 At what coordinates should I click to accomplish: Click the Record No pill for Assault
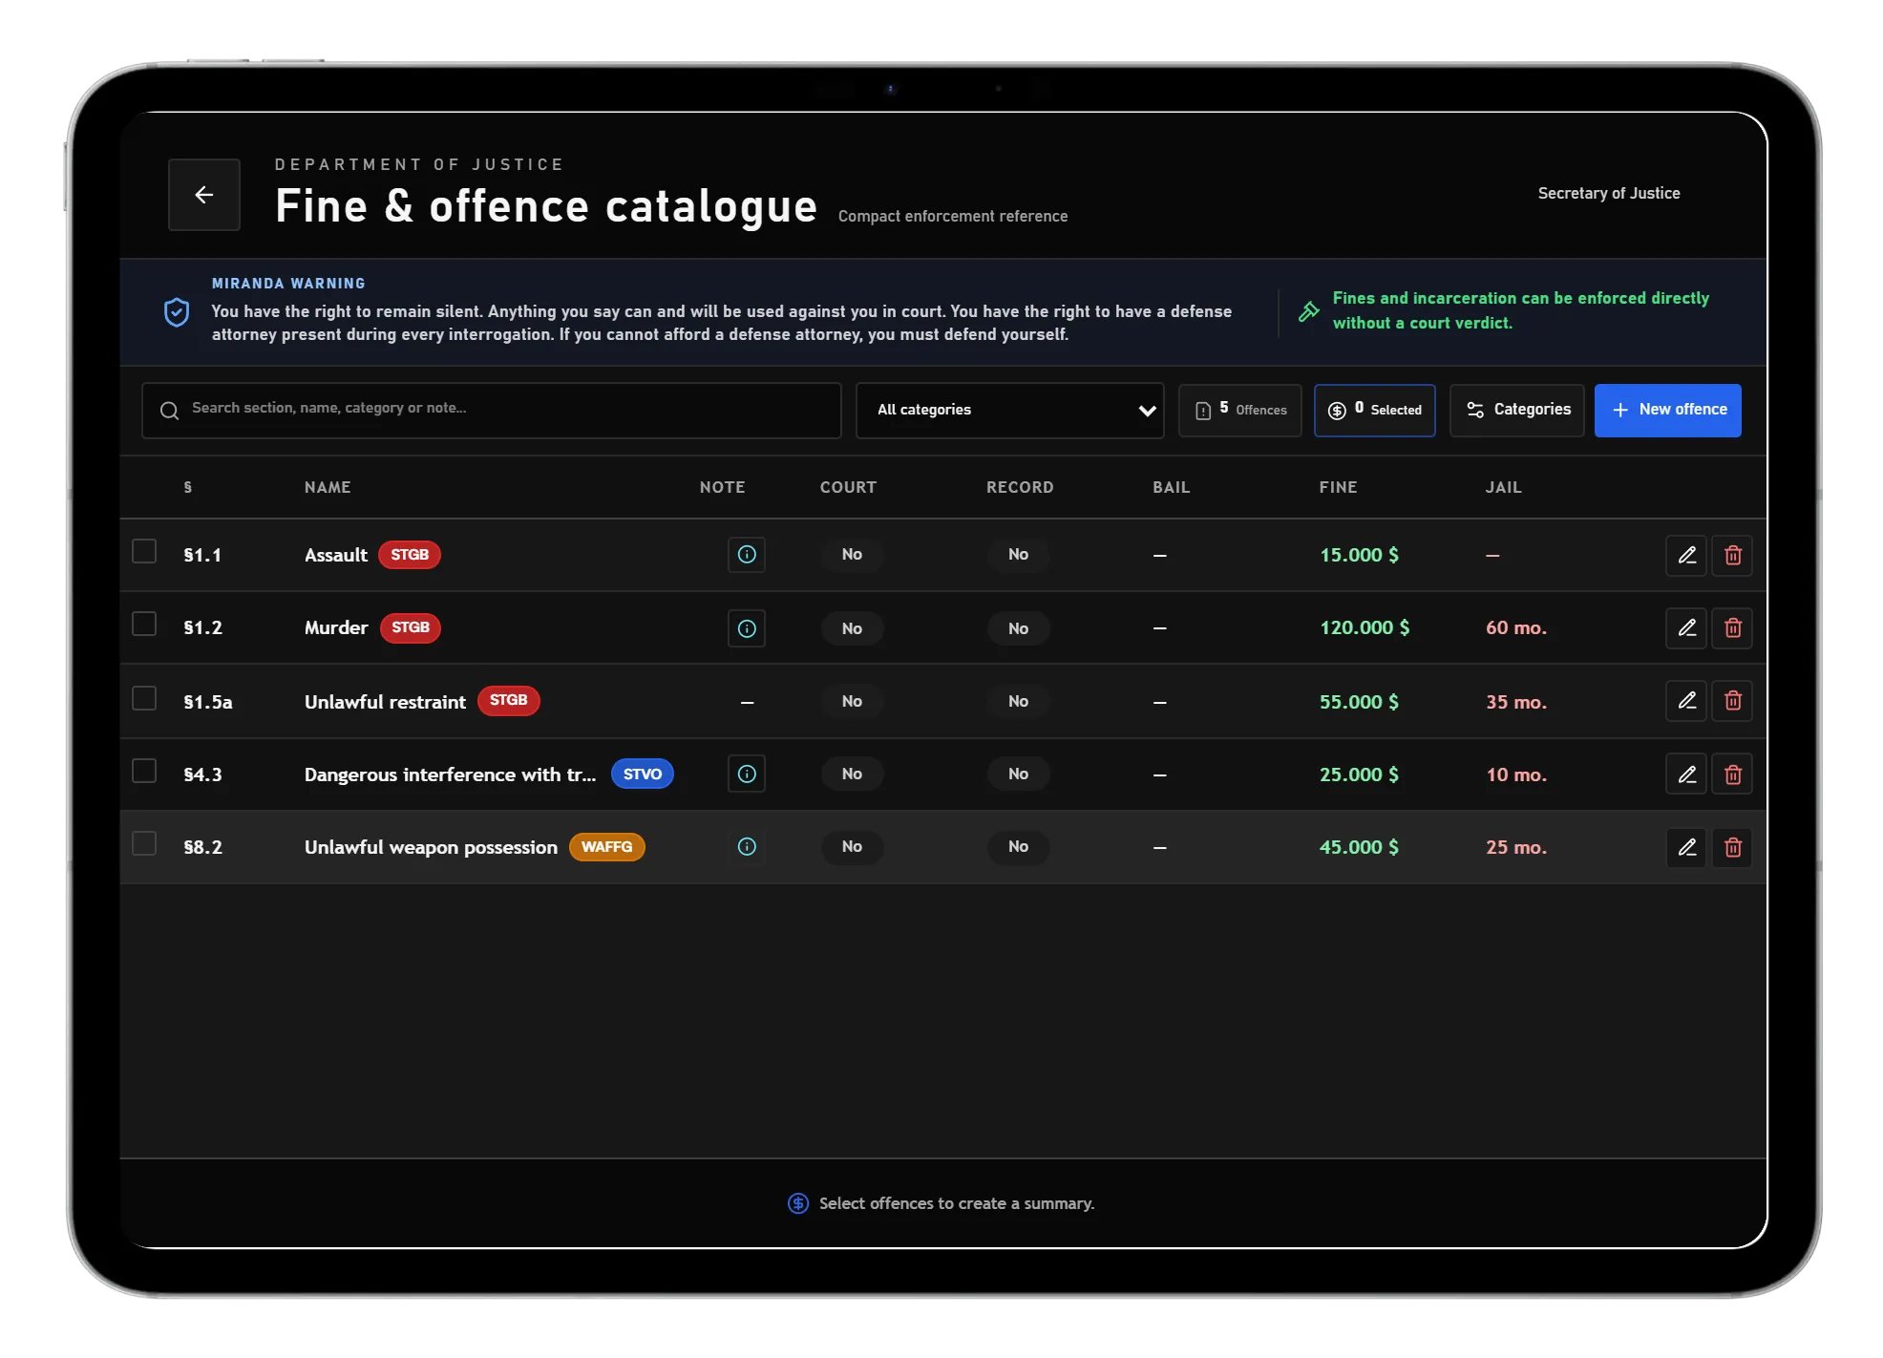(x=1018, y=555)
